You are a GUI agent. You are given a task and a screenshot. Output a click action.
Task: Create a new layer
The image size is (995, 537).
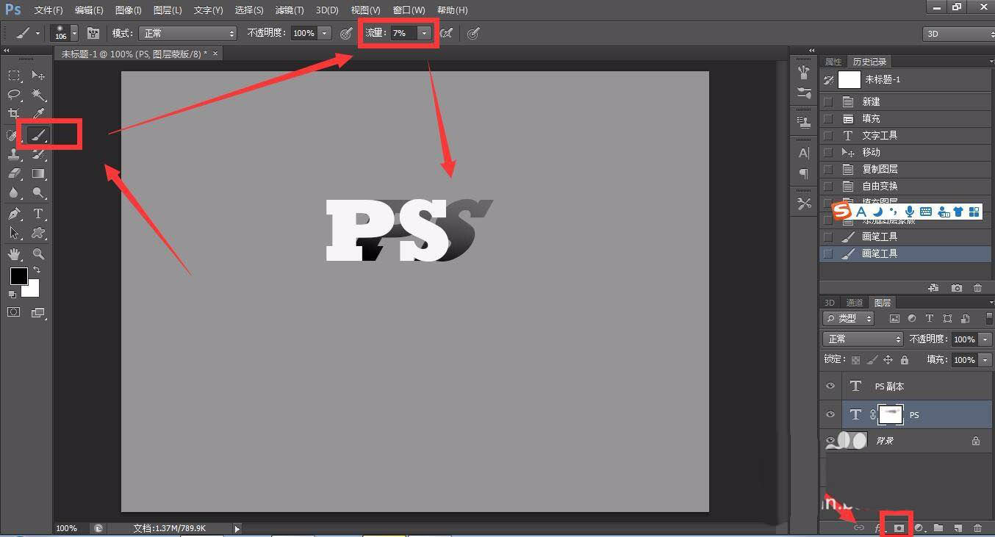958,527
